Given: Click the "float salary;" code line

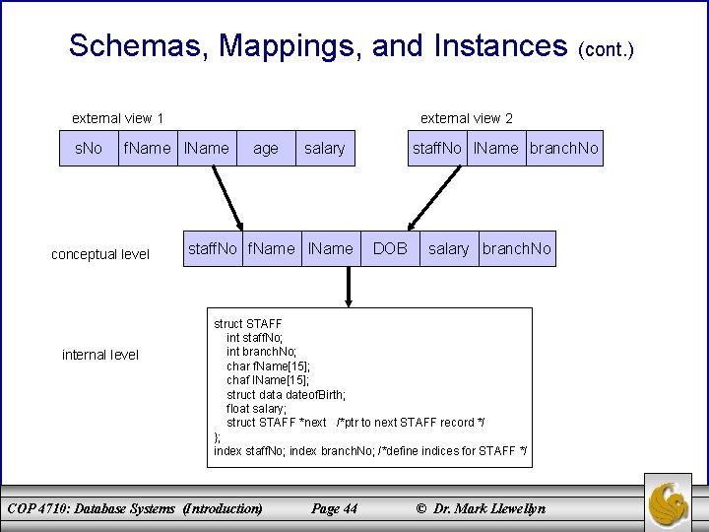Looking at the screenshot, I should pyautogui.click(x=256, y=409).
